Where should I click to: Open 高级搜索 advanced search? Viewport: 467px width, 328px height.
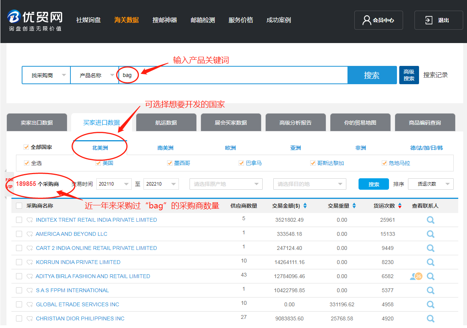click(409, 75)
